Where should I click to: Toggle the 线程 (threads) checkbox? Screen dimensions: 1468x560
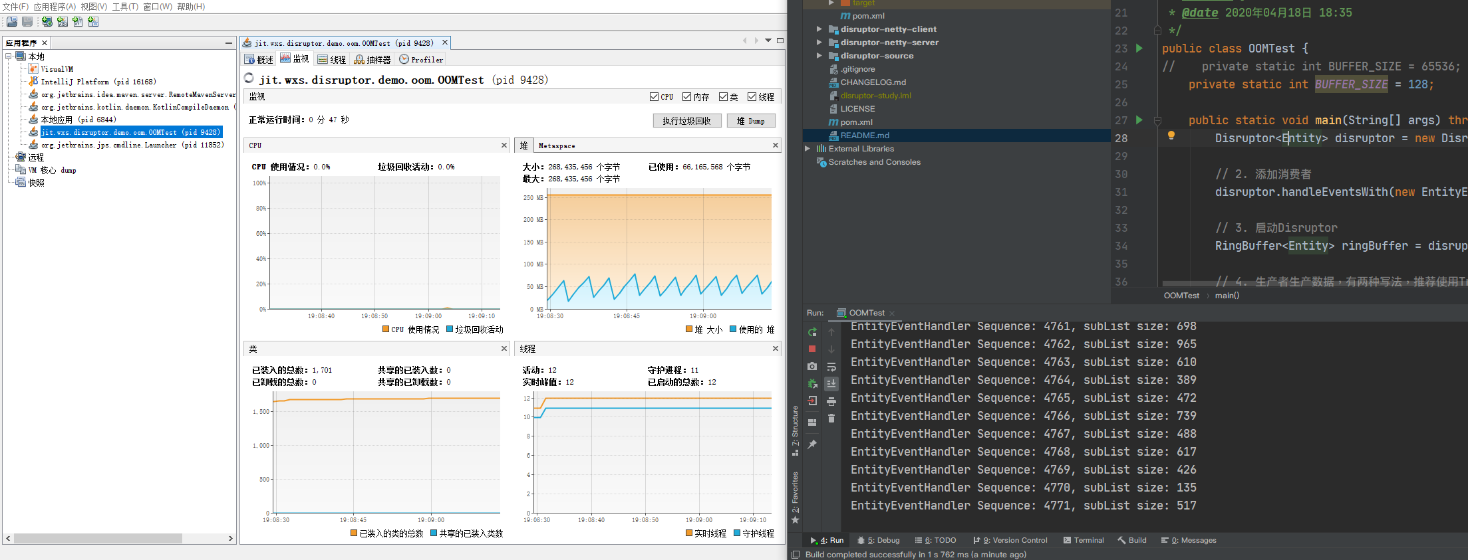(752, 97)
